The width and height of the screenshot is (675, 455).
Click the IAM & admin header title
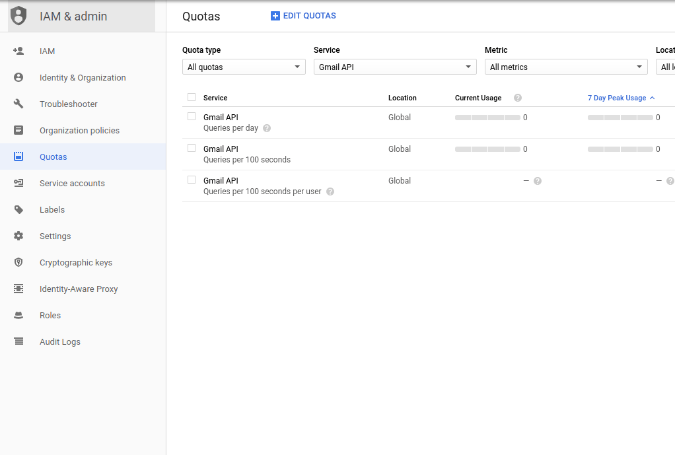click(x=73, y=17)
